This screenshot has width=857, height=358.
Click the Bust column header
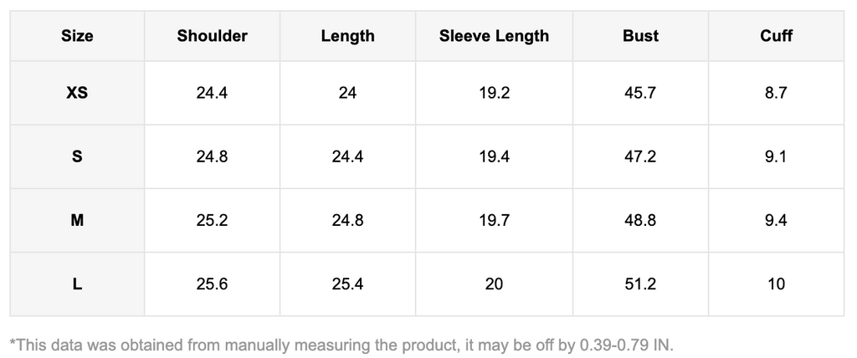(x=640, y=36)
